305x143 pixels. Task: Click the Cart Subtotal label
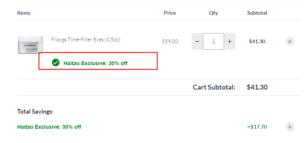pos(214,87)
